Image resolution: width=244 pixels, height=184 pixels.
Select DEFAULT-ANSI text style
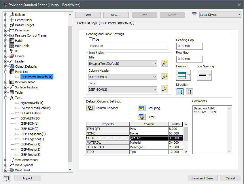point(31,113)
